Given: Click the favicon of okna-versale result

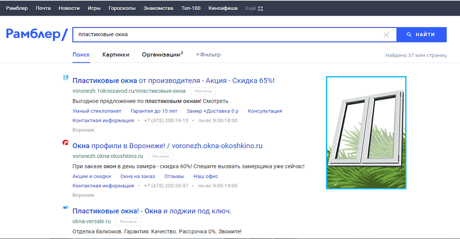Looking at the screenshot, I should [66, 208].
